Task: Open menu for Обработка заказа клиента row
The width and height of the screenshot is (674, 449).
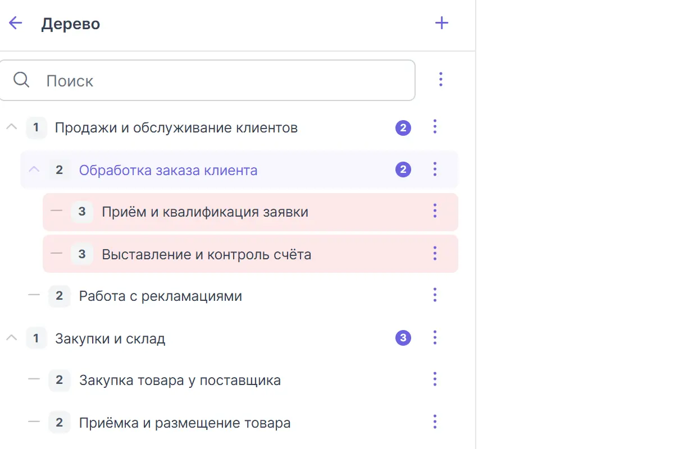Action: [435, 169]
